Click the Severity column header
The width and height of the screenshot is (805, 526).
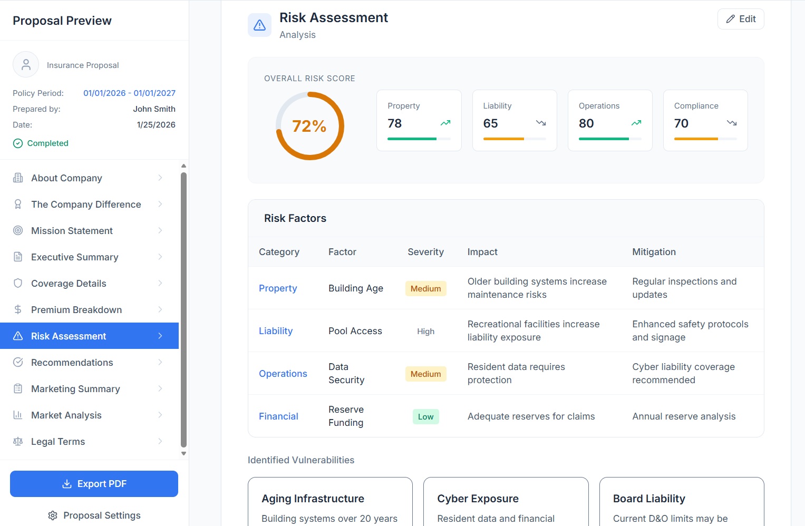pyautogui.click(x=425, y=252)
